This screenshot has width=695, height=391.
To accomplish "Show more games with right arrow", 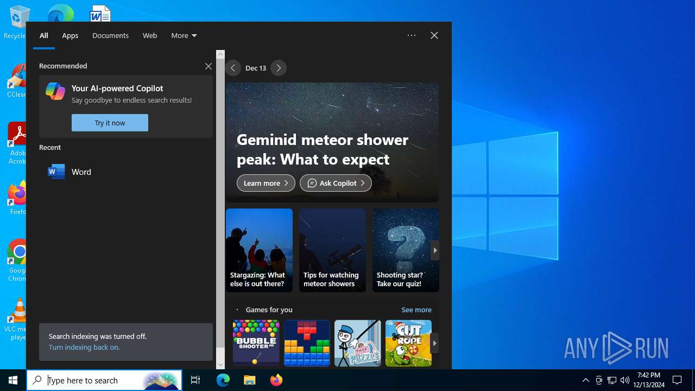I will [434, 343].
